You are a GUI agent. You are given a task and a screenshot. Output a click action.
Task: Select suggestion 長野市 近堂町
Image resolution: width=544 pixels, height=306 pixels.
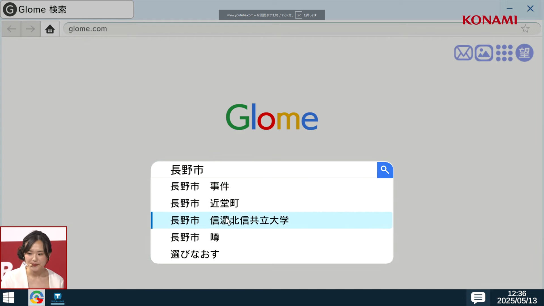click(272, 203)
